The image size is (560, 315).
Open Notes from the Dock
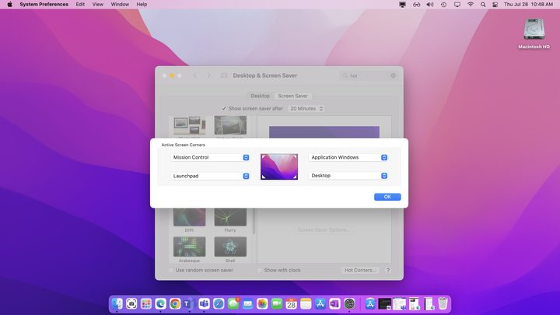[306, 303]
